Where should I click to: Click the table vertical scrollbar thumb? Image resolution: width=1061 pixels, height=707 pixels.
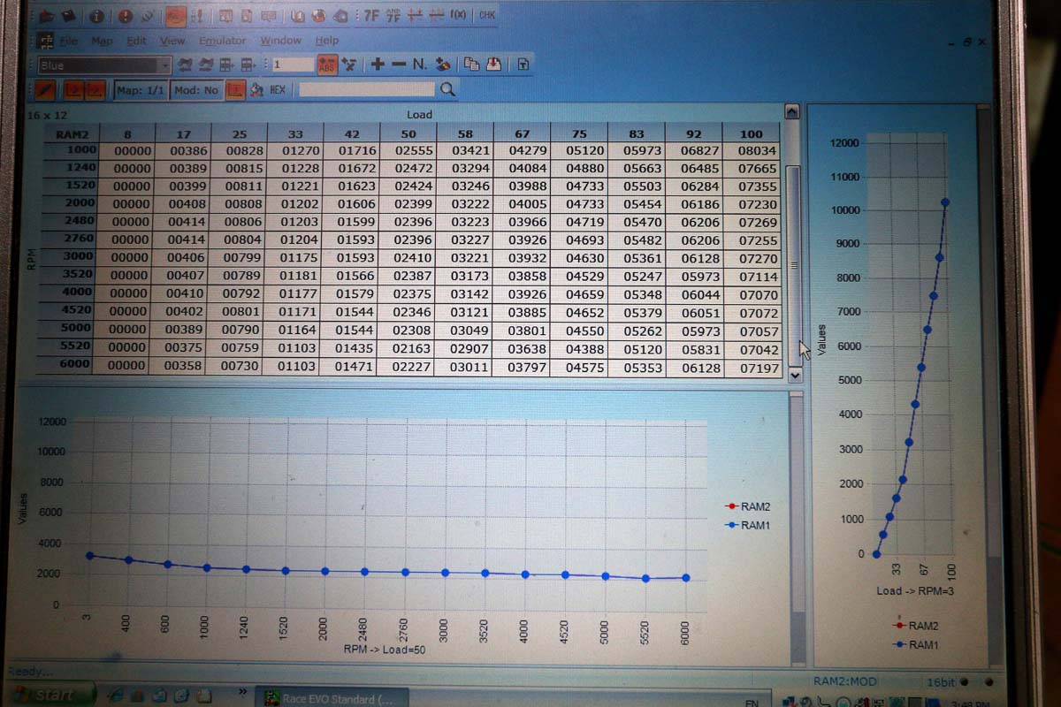point(794,265)
